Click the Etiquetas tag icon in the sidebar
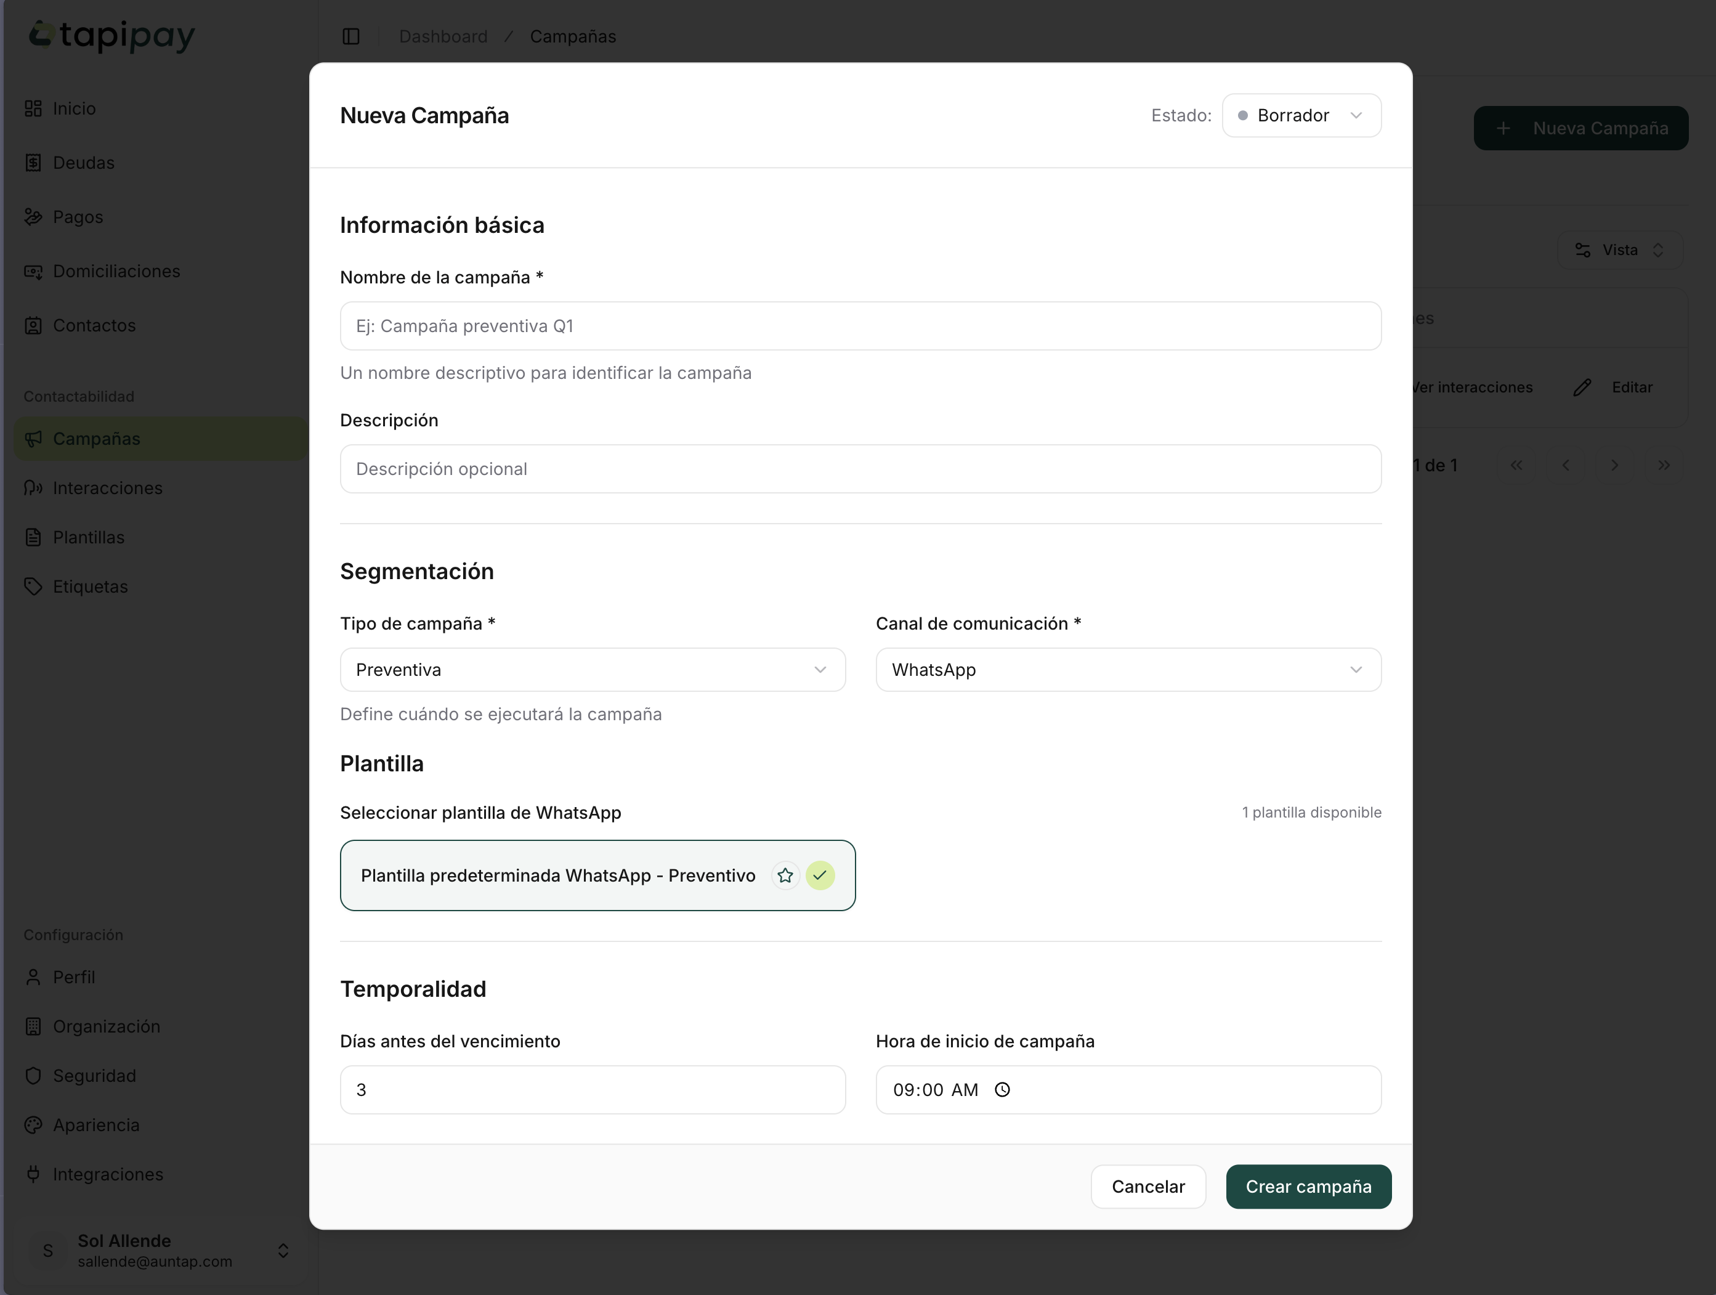The height and width of the screenshot is (1295, 1716). pyautogui.click(x=33, y=587)
